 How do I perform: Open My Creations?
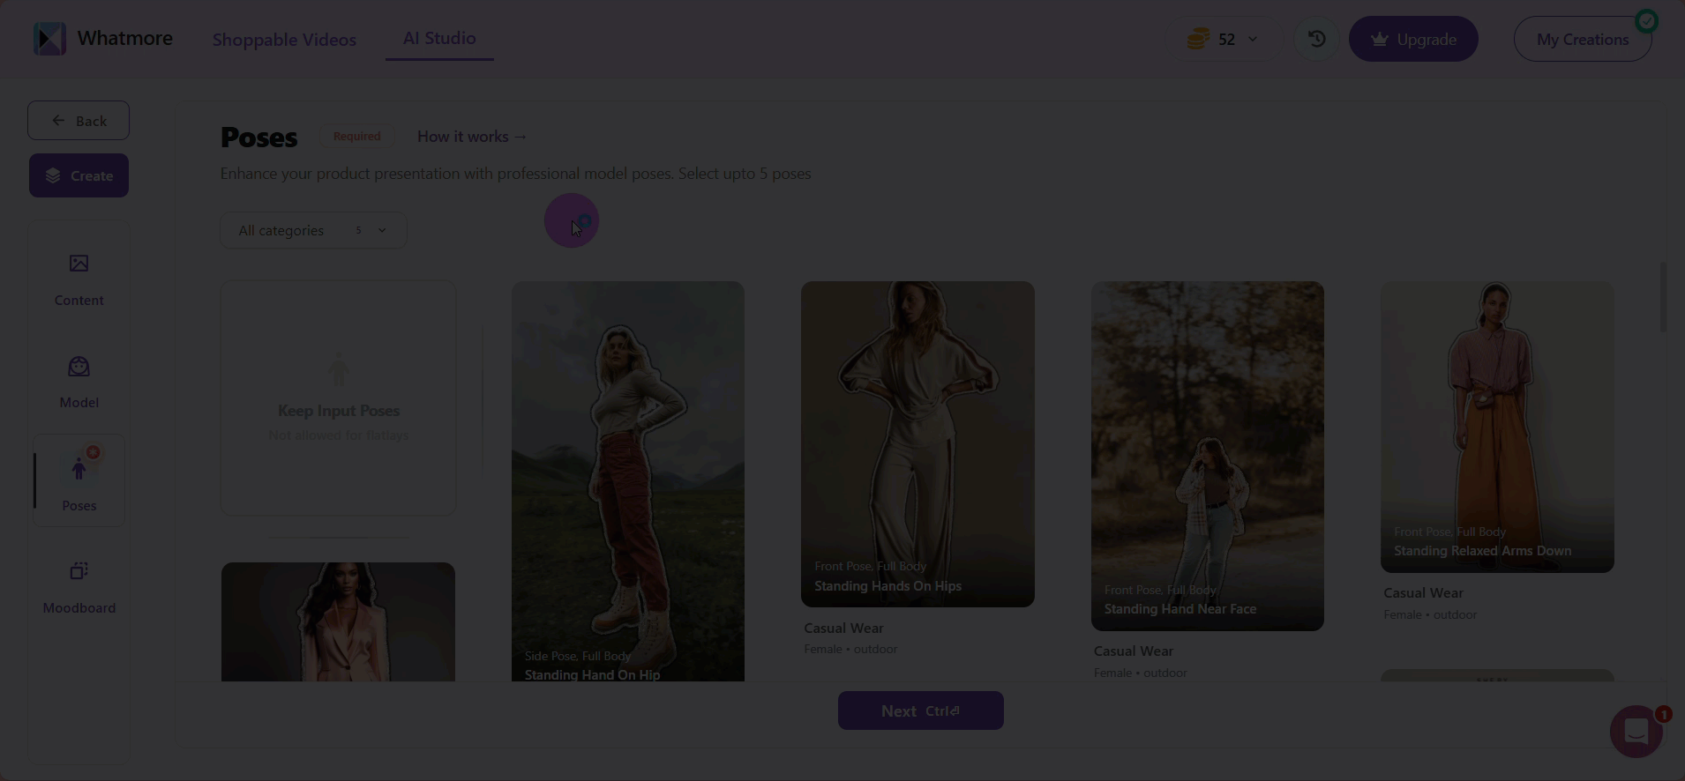point(1582,40)
